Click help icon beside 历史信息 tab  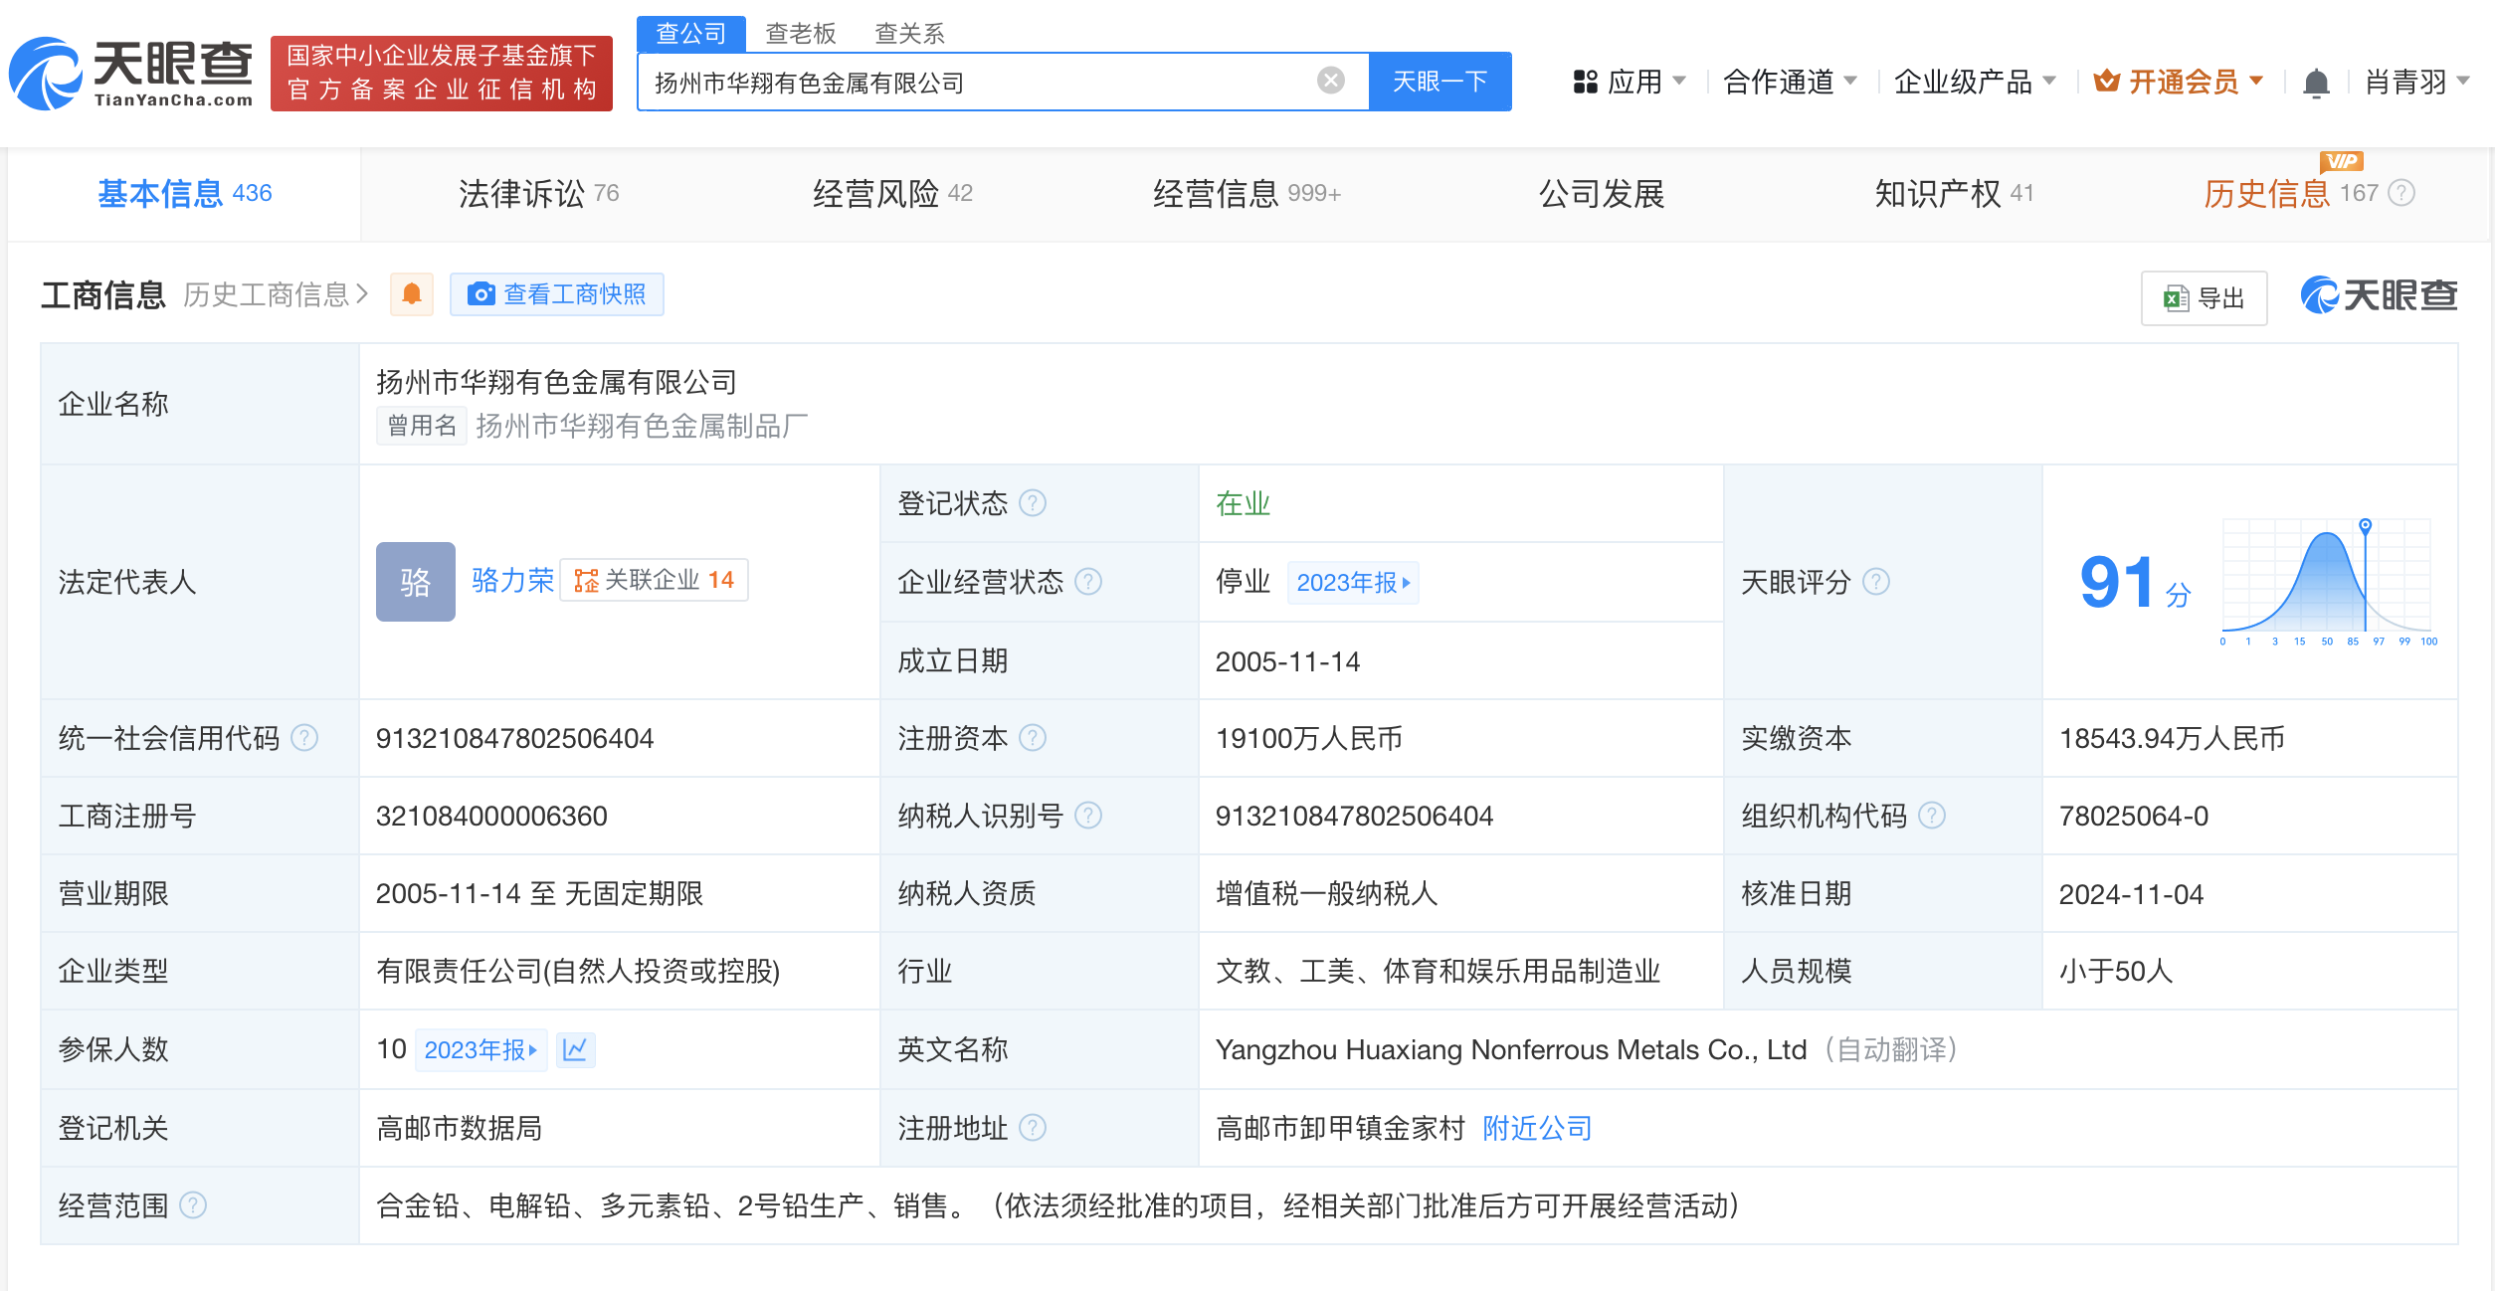[x=2401, y=193]
